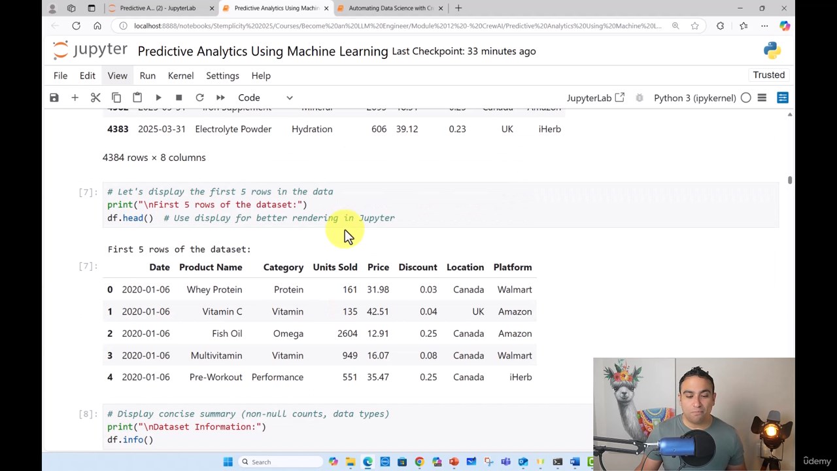Click the Jupyter logo
837x471 pixels.
tap(90, 50)
